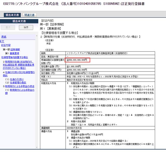Click the 第1【募集要項】 heading
This screenshot has width=166, height=152.
[51, 28]
